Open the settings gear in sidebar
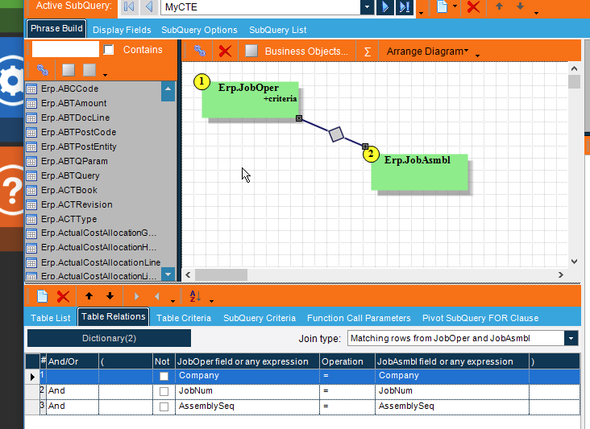The height and width of the screenshot is (429, 590). (x=13, y=80)
